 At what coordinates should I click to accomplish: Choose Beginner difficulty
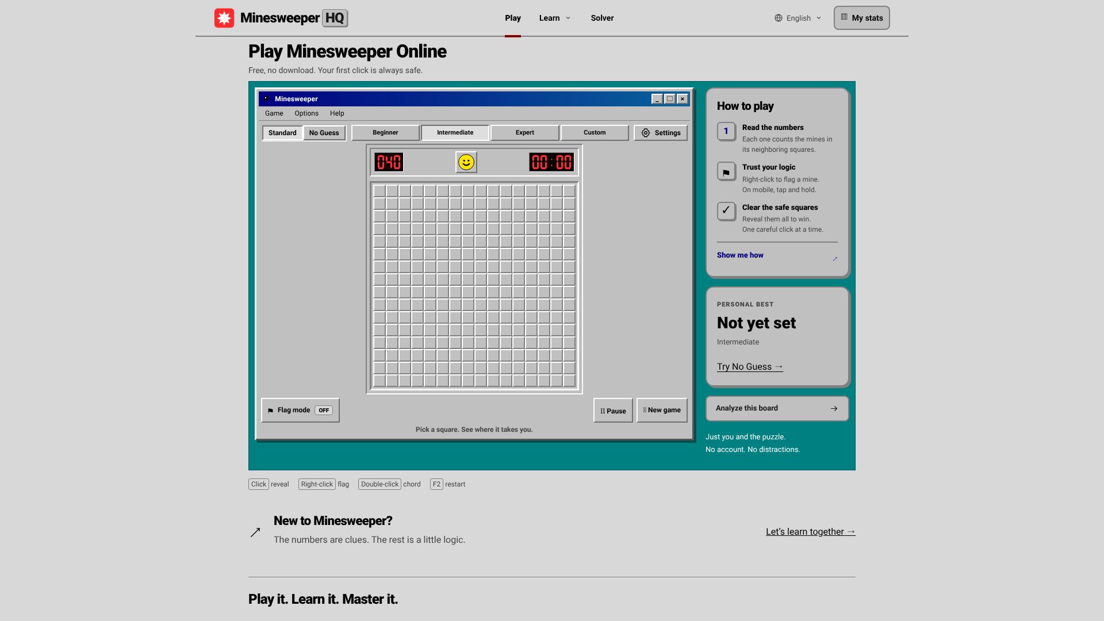pyautogui.click(x=385, y=132)
